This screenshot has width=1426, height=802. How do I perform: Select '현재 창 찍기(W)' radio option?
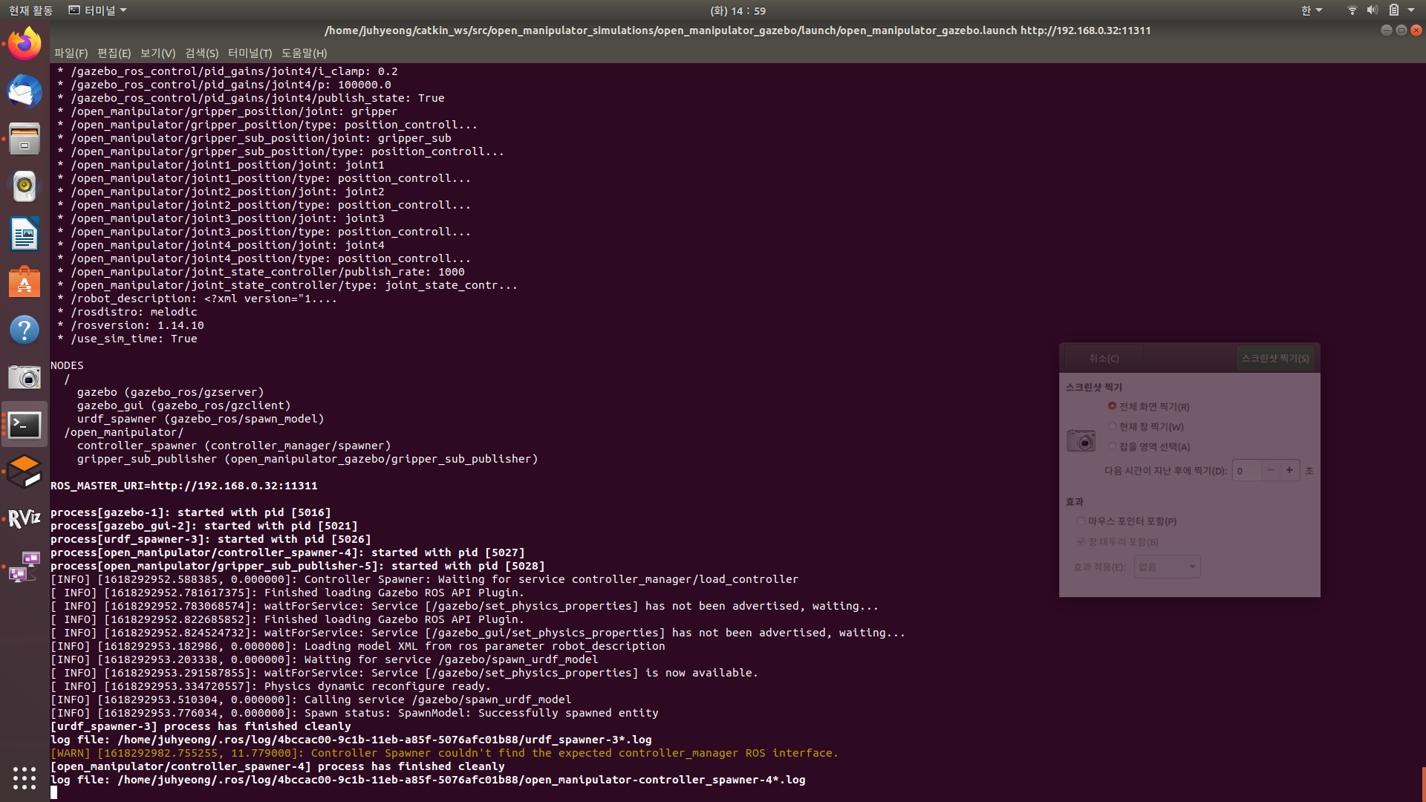1112,426
